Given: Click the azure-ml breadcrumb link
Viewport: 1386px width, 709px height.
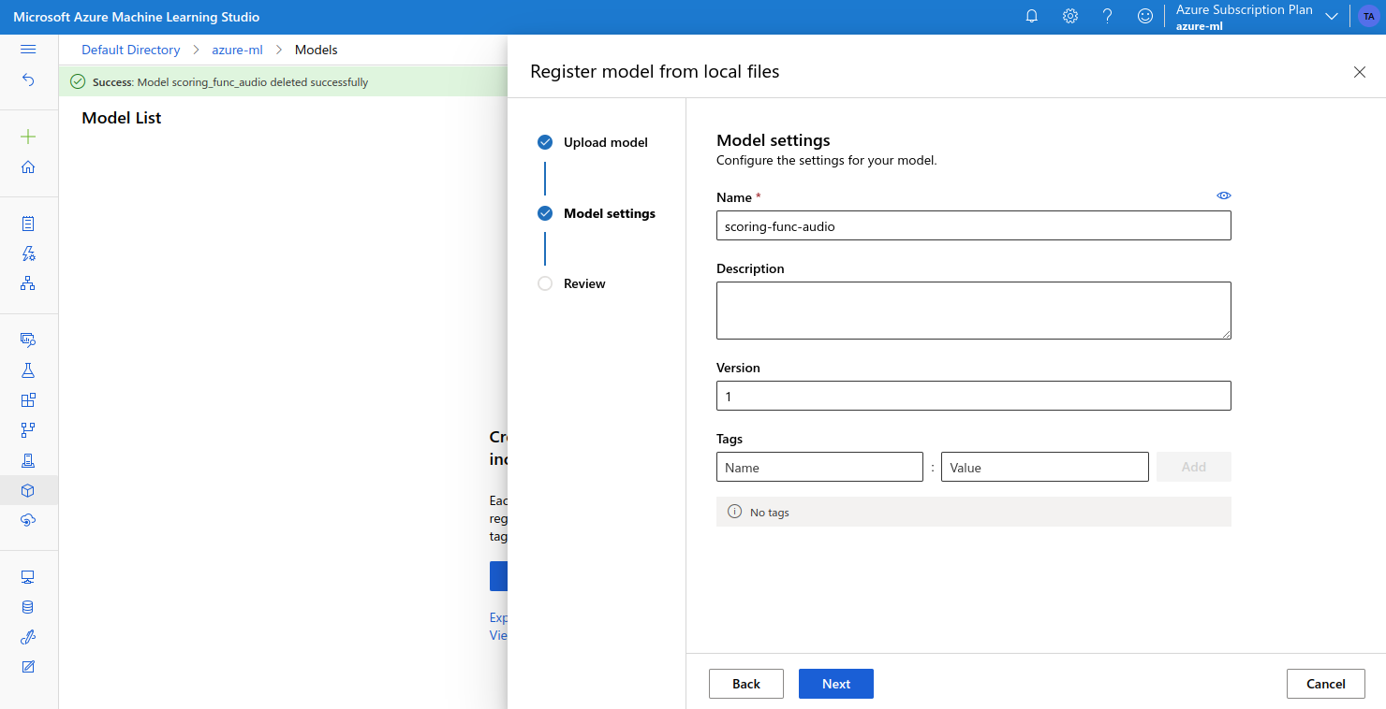Looking at the screenshot, I should [237, 50].
